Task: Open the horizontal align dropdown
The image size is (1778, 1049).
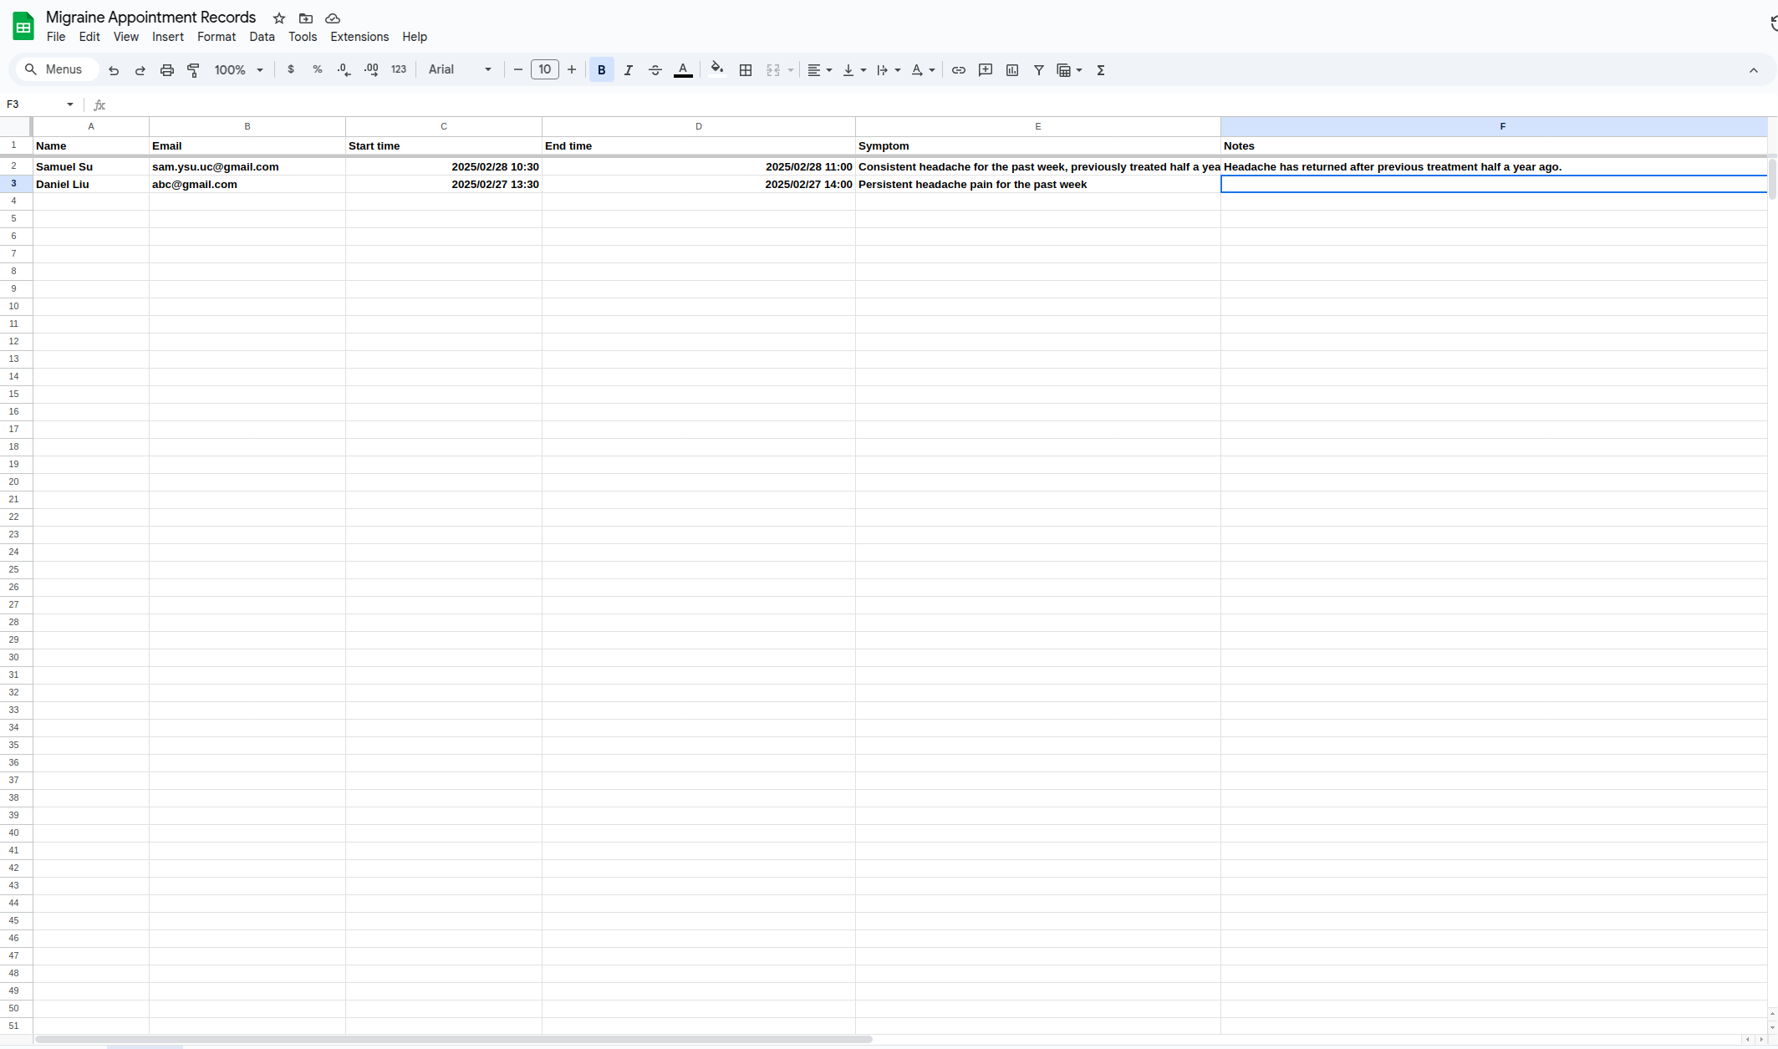Action: click(x=819, y=70)
